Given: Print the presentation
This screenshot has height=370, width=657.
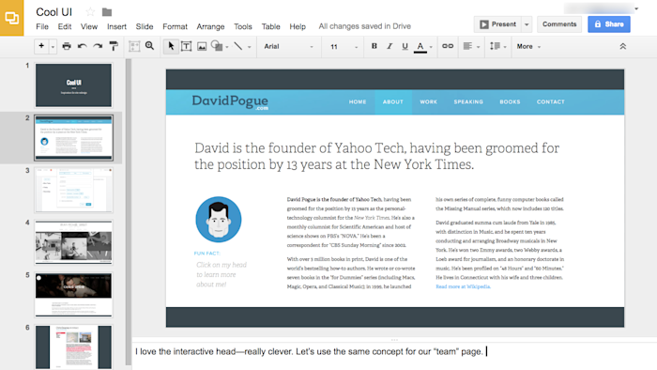Looking at the screenshot, I should click(67, 46).
